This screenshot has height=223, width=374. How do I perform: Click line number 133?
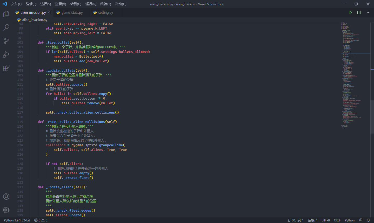20,187
